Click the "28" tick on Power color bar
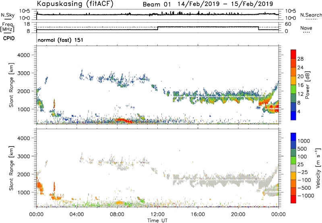This screenshot has width=322, height=223. (x=300, y=59)
